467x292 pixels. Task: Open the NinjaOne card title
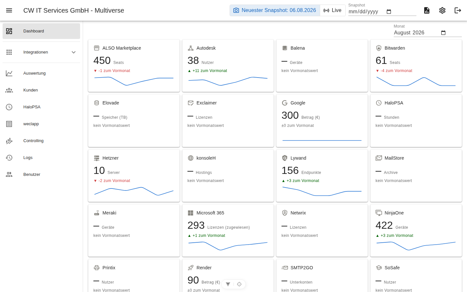tap(394, 213)
